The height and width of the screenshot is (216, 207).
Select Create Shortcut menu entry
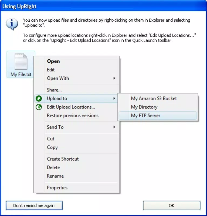coord(77,159)
